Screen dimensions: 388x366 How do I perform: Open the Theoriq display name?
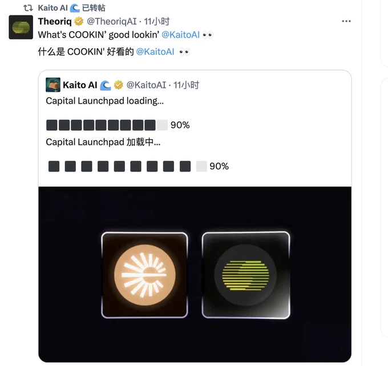(55, 22)
